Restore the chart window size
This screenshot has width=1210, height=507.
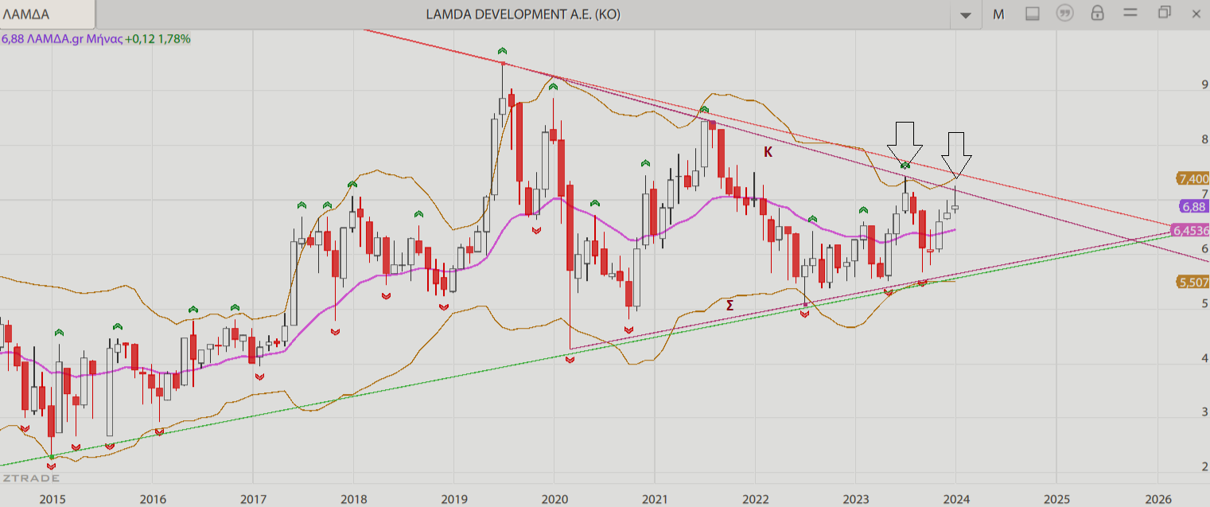coord(1165,13)
